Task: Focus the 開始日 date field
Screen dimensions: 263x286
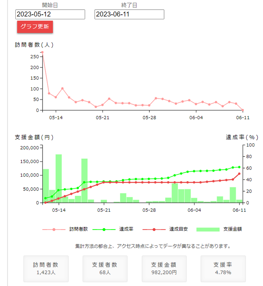Action: coord(50,14)
